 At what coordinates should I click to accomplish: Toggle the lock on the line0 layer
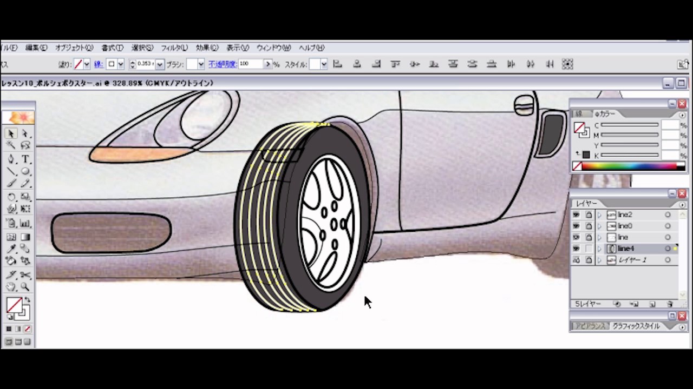pos(588,226)
